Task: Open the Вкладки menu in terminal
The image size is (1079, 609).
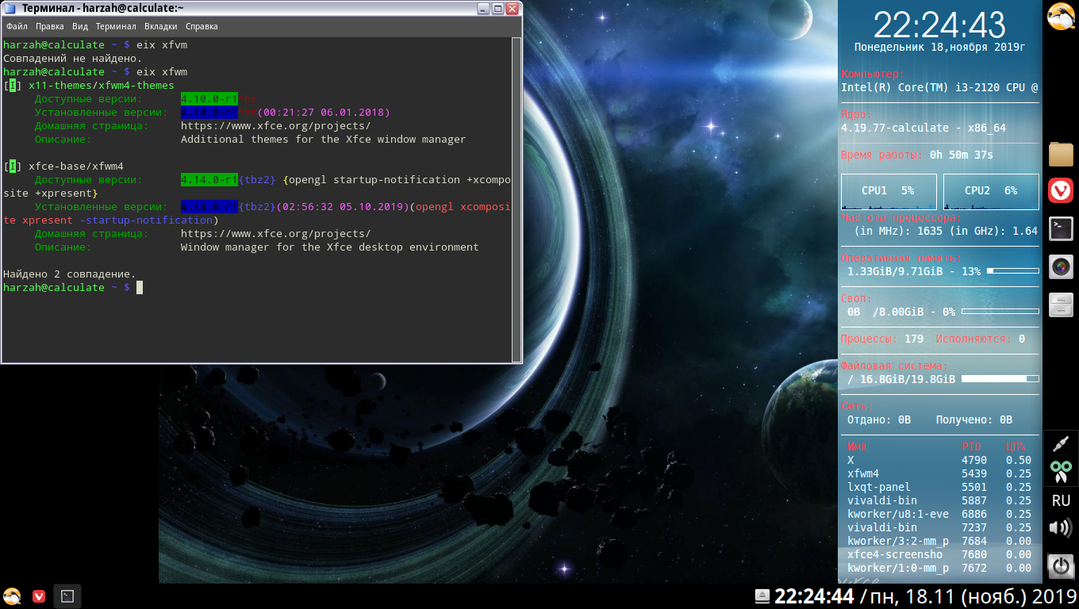Action: coord(161,26)
